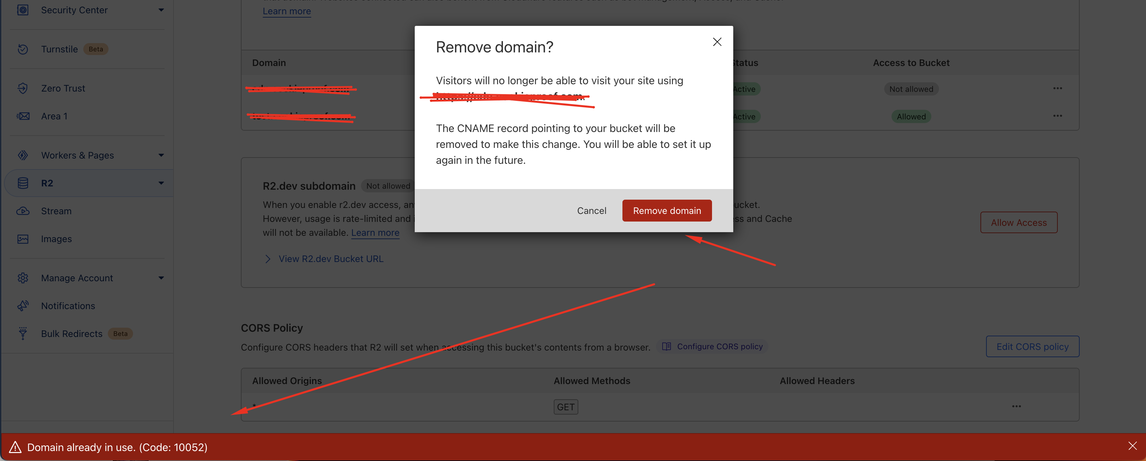Viewport: 1146px width, 461px height.
Task: Cancel the remove domain dialog
Action: coord(591,210)
